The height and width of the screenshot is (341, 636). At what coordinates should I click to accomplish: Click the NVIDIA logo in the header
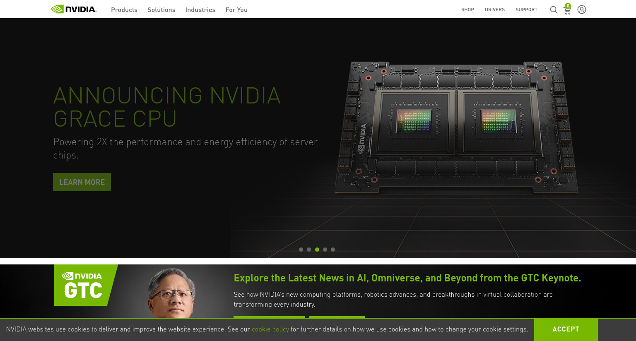tap(74, 9)
